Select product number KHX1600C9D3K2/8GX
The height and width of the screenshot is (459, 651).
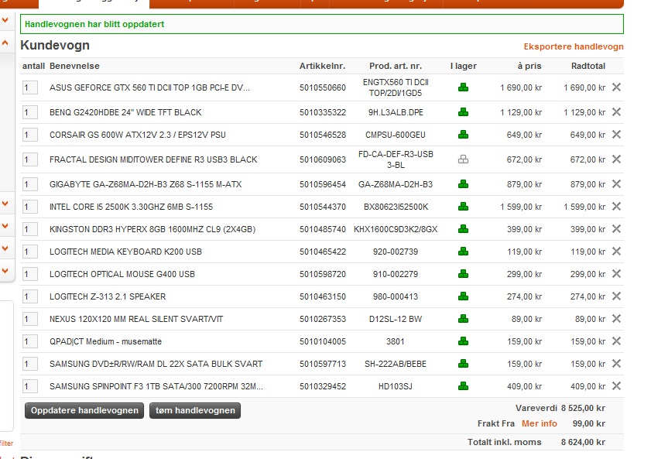coord(396,229)
